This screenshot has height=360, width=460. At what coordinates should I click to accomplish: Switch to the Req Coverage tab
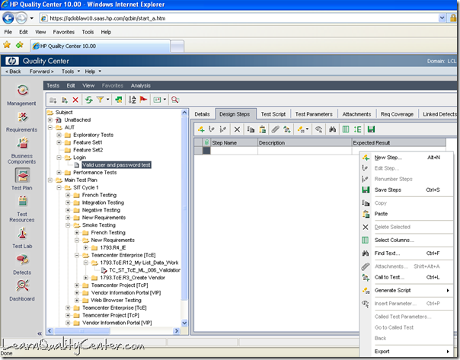click(397, 114)
